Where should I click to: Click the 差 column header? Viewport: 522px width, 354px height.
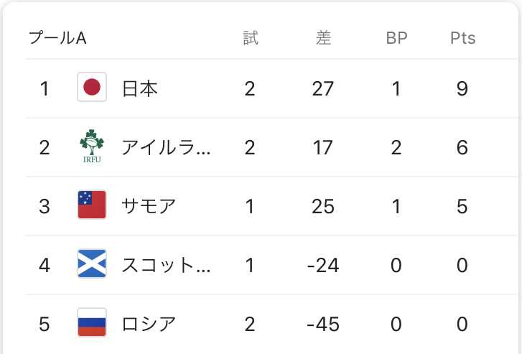click(323, 37)
